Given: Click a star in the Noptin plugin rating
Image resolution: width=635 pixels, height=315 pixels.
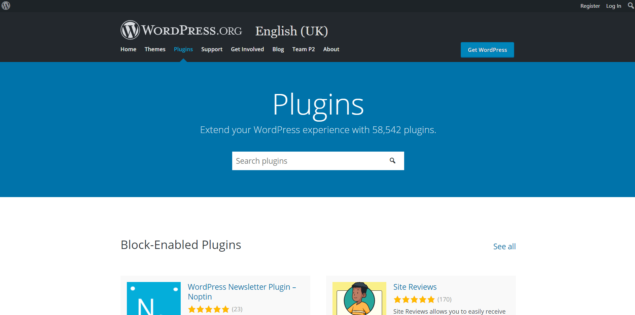Looking at the screenshot, I should tap(209, 309).
